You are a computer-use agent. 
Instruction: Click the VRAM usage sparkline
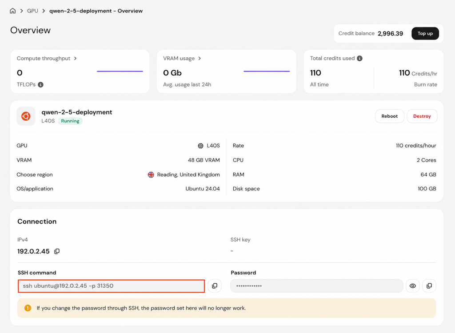(x=267, y=71)
